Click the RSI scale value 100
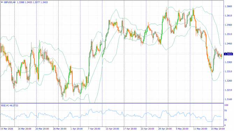This screenshot has width=234, height=131. point(226,105)
